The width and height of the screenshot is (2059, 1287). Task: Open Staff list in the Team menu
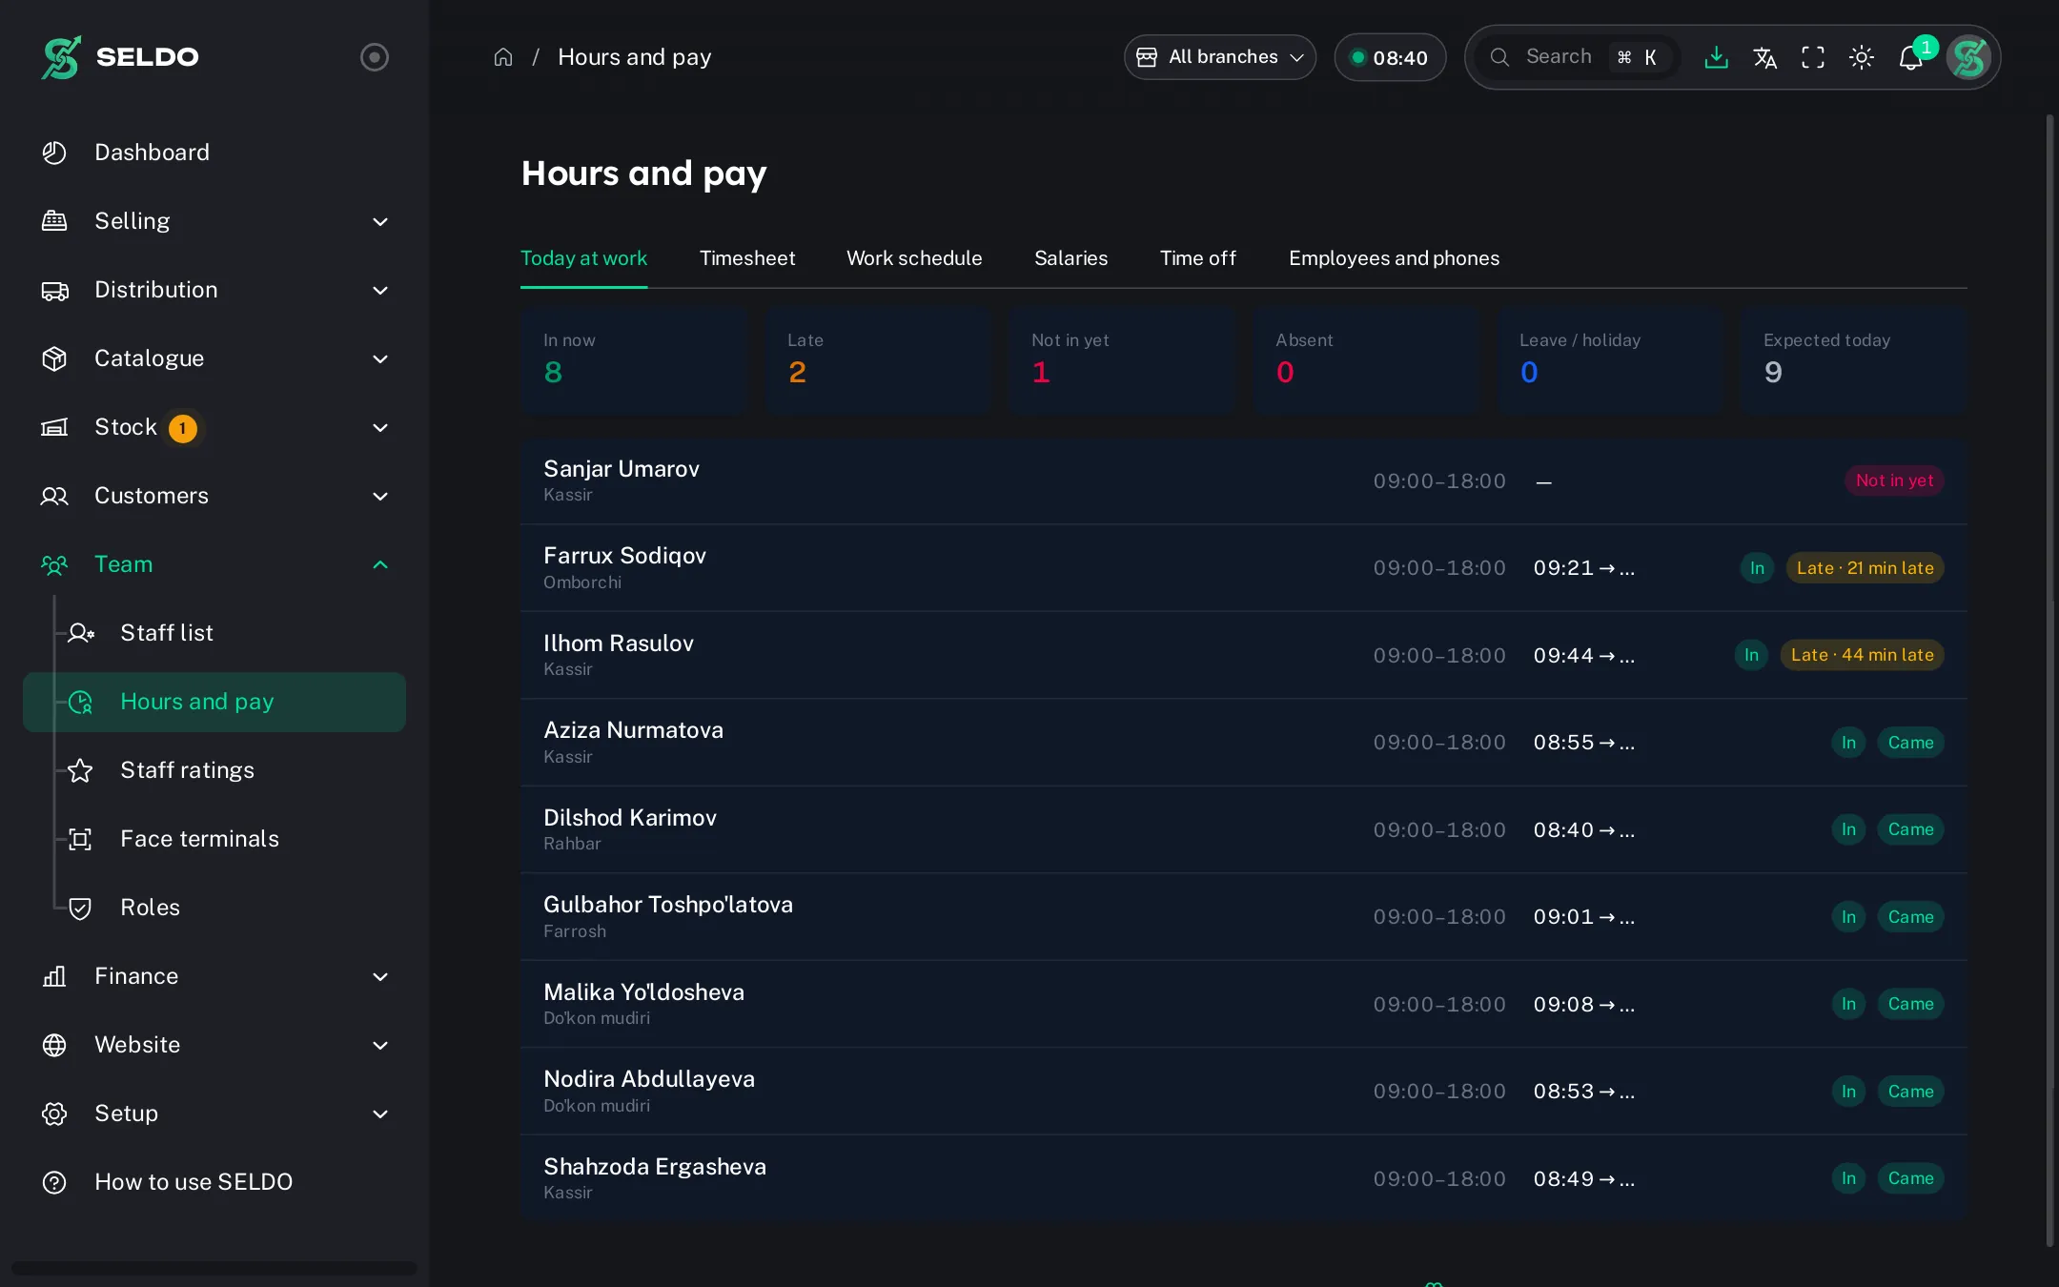click(x=214, y=633)
